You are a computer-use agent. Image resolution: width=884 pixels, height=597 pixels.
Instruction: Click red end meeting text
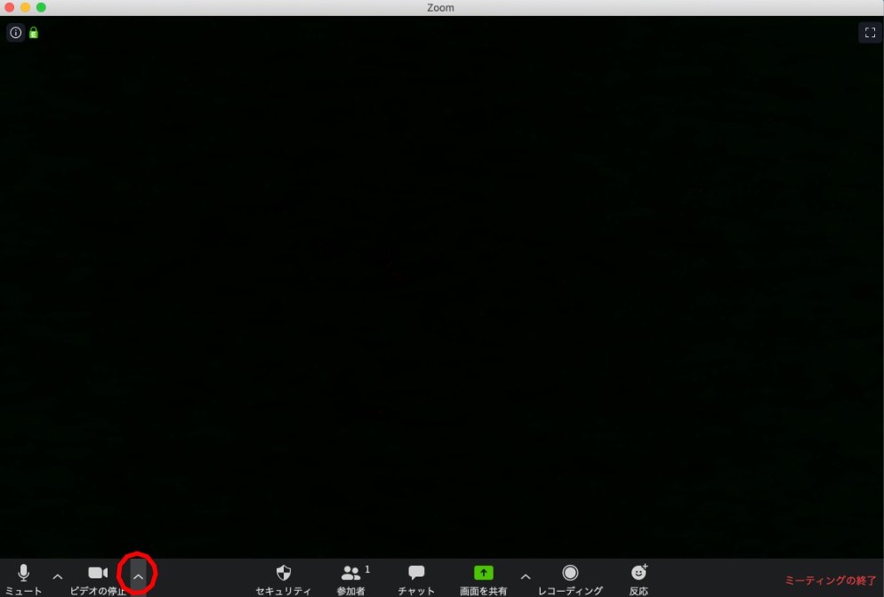click(x=831, y=580)
